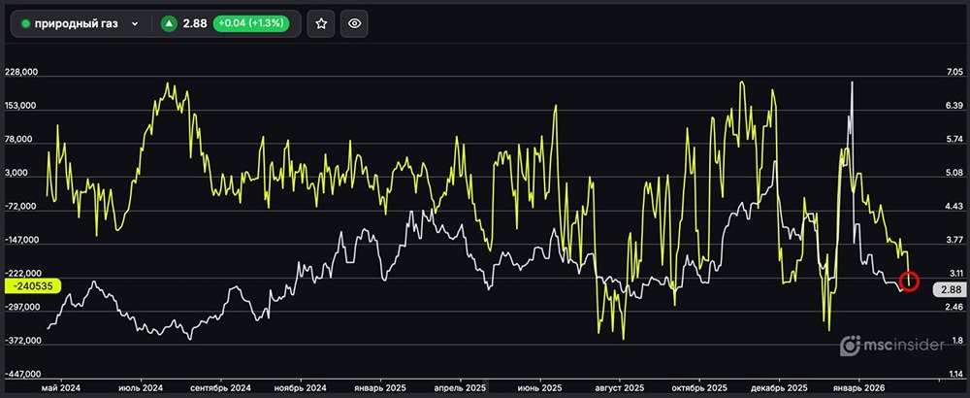Click the октябрь 2025 time axis label

point(699,388)
